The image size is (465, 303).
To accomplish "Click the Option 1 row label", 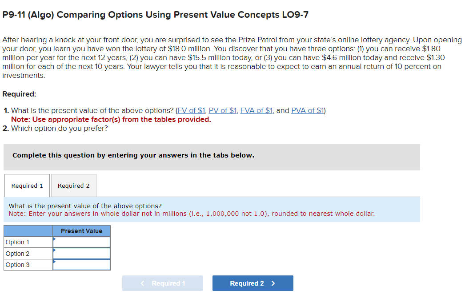I will (16, 242).
